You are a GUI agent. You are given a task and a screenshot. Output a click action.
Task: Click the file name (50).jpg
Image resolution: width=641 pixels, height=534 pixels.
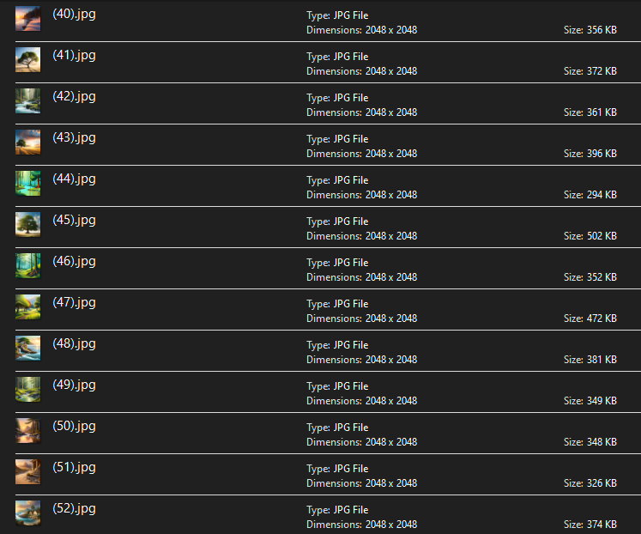pos(74,426)
